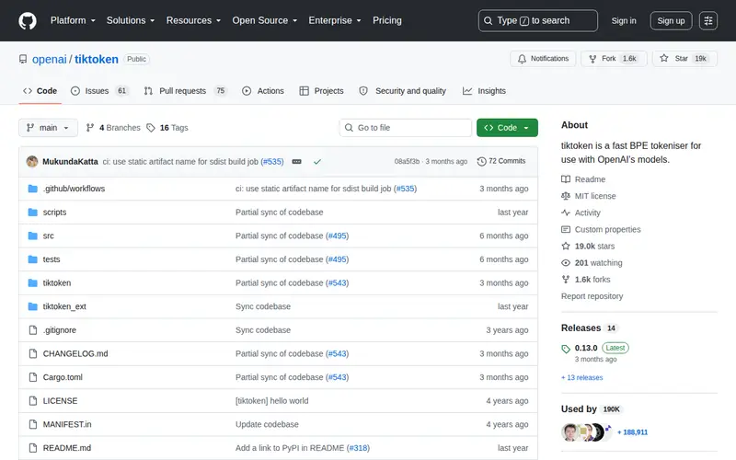Open the Projects tab

click(x=321, y=91)
